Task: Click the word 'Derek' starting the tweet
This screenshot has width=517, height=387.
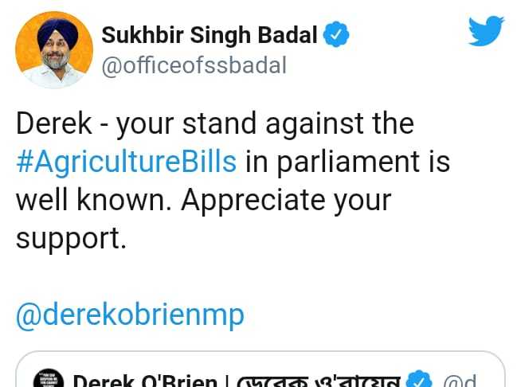Action: click(53, 123)
